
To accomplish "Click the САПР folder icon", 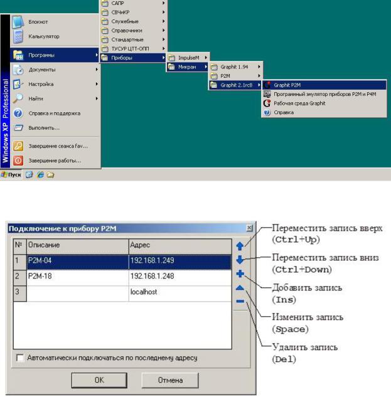I will [105, 3].
